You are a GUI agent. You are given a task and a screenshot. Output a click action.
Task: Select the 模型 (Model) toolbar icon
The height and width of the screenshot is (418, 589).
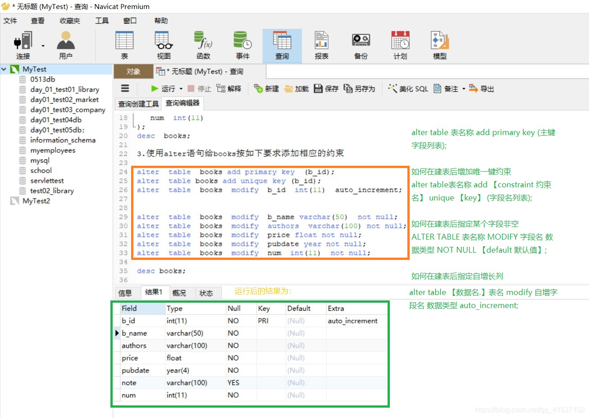[440, 45]
